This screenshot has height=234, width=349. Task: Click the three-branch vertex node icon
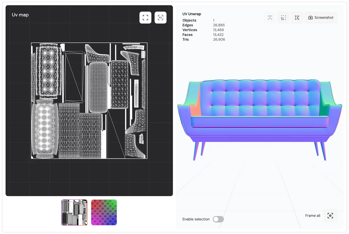(x=270, y=17)
